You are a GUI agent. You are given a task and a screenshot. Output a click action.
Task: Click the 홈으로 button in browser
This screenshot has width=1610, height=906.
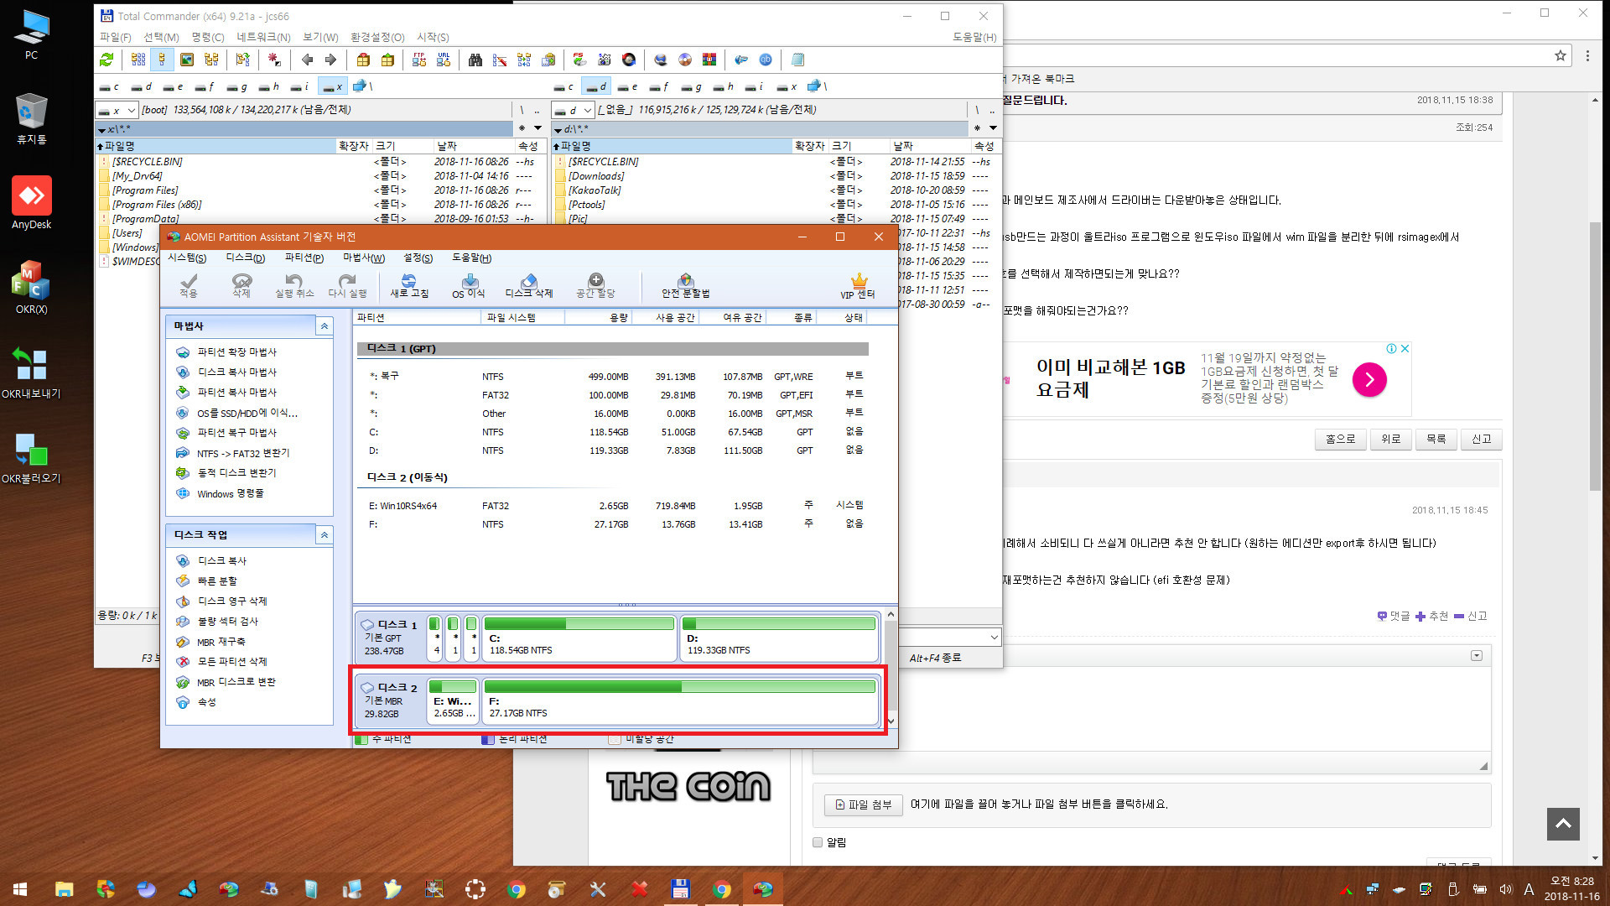[x=1340, y=439]
